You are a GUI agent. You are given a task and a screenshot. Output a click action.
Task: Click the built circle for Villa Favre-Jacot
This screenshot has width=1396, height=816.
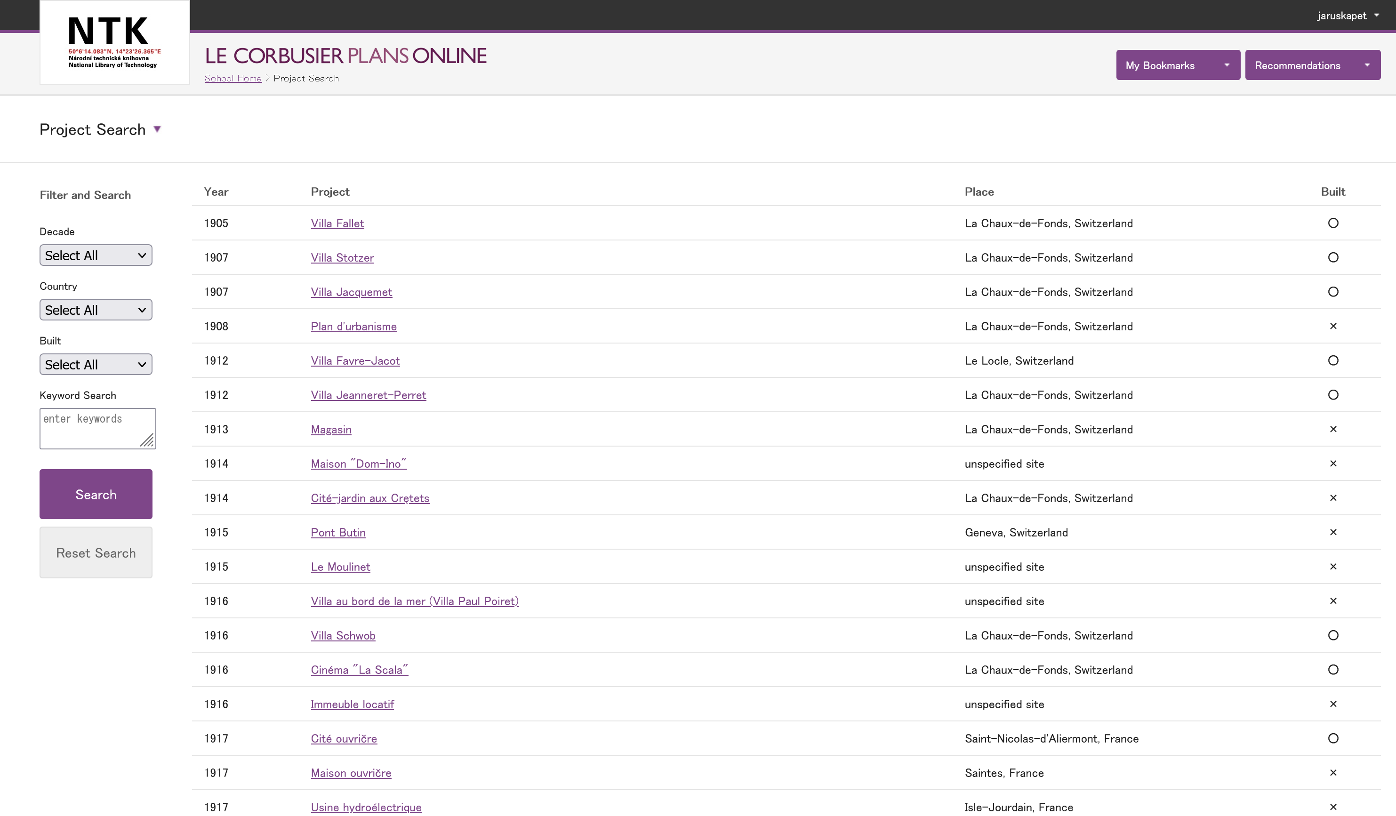click(x=1333, y=360)
